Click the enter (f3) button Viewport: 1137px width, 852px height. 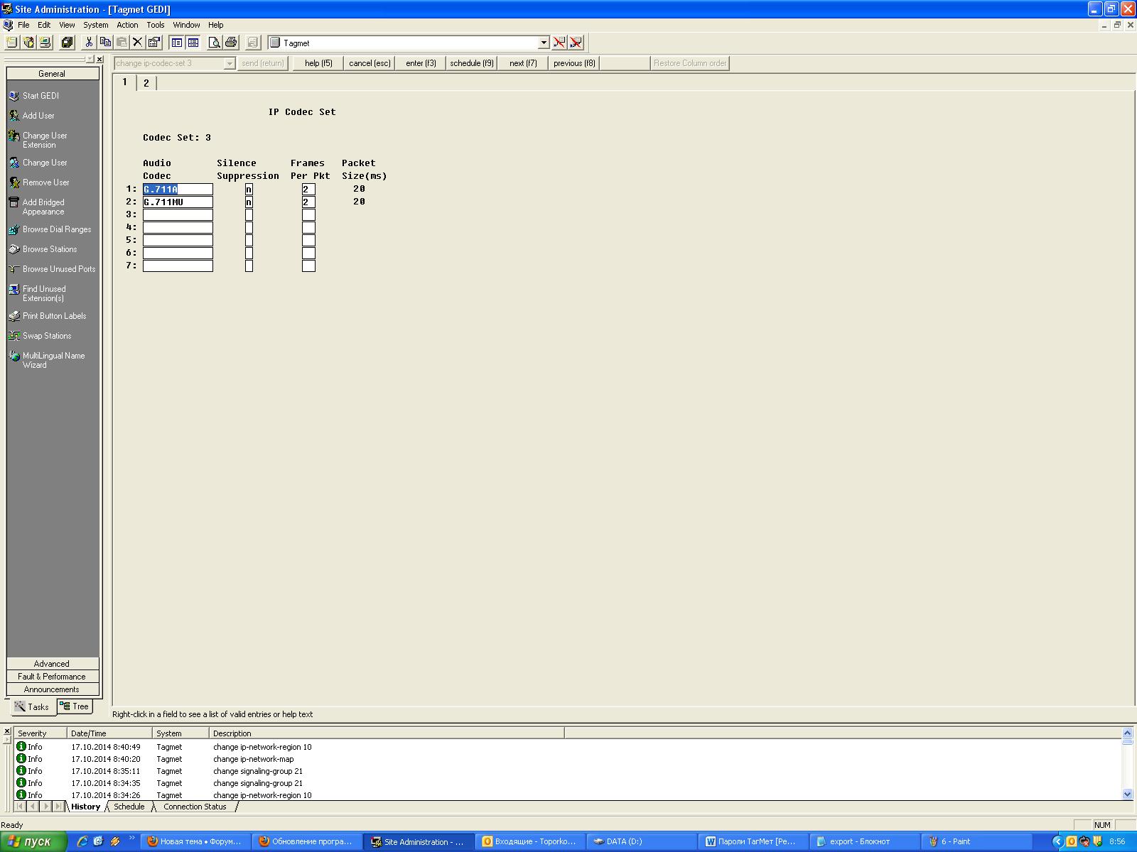pyautogui.click(x=421, y=63)
